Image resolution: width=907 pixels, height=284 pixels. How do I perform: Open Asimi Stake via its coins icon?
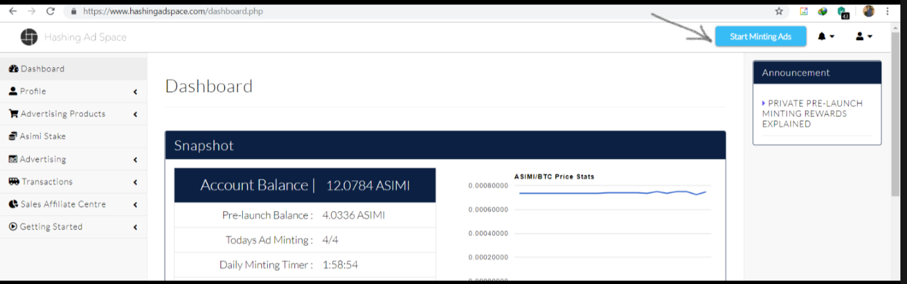point(13,136)
